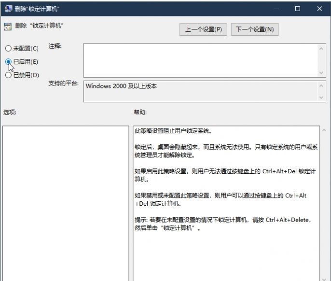331x281 pixels.
Task: Click the 此策略设置阻止用户锁定系统 help text
Action: 173,131
